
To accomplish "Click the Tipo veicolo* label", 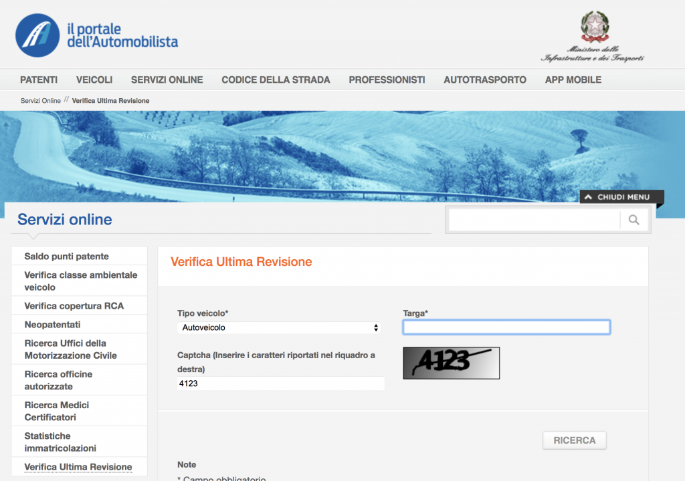I will 203,313.
